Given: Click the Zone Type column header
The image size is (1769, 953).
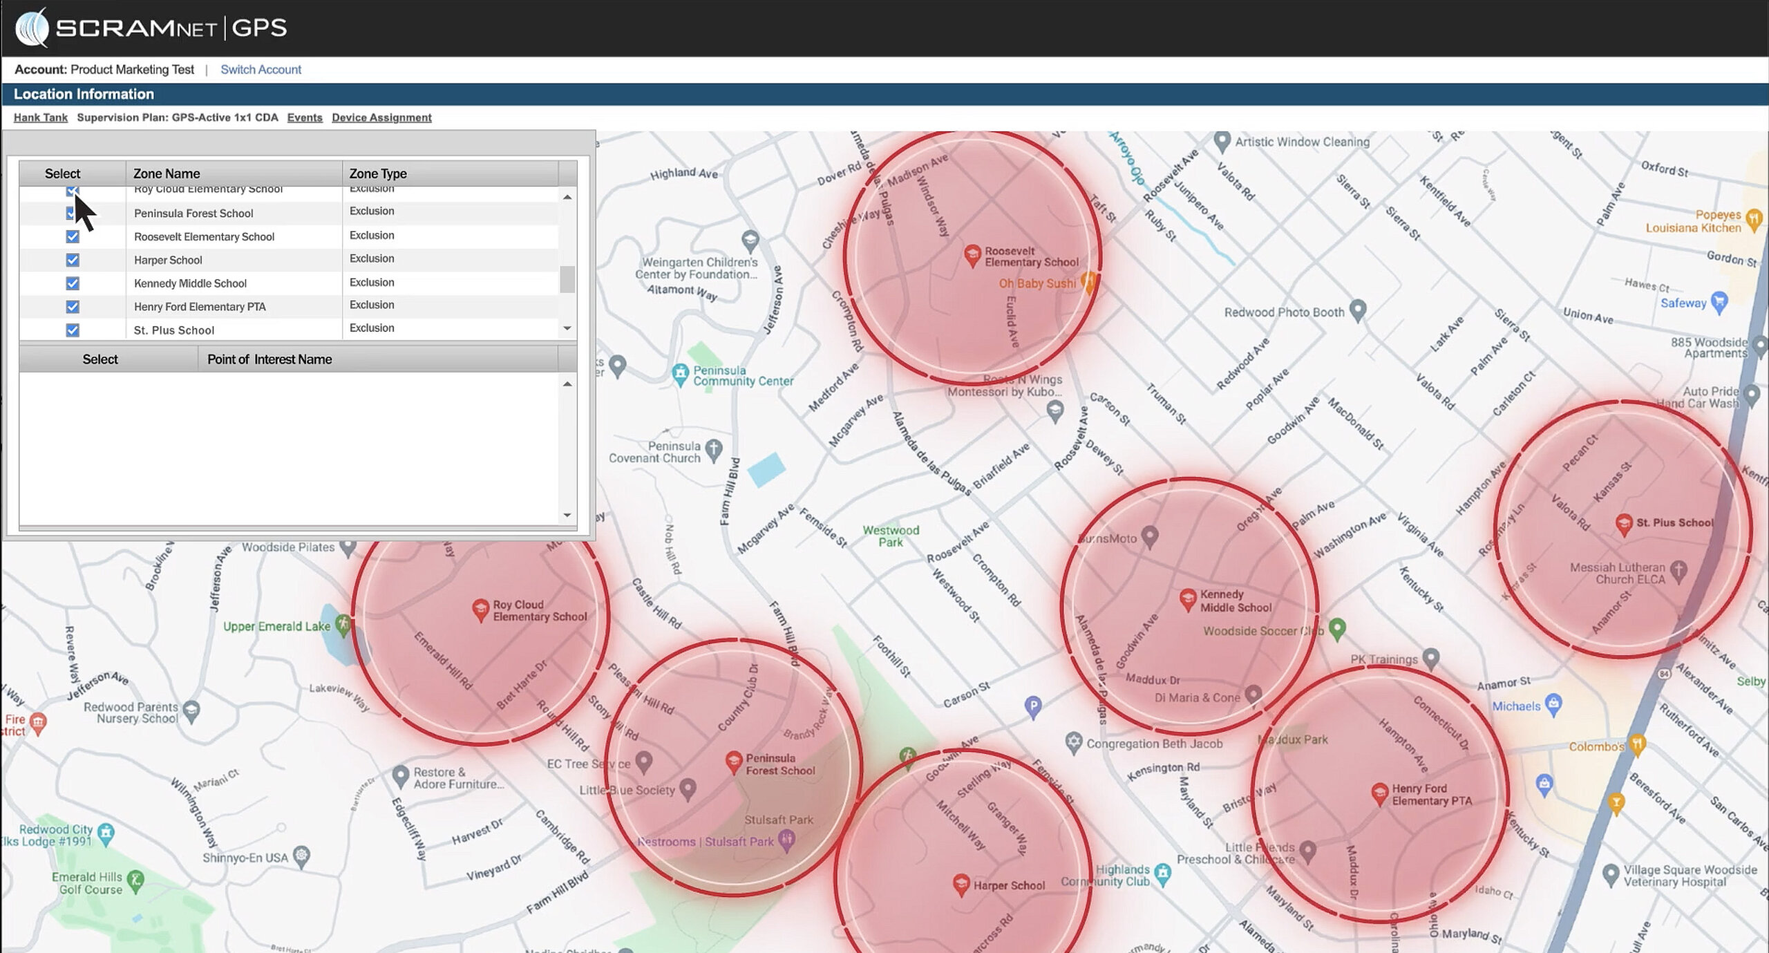Looking at the screenshot, I should point(450,173).
